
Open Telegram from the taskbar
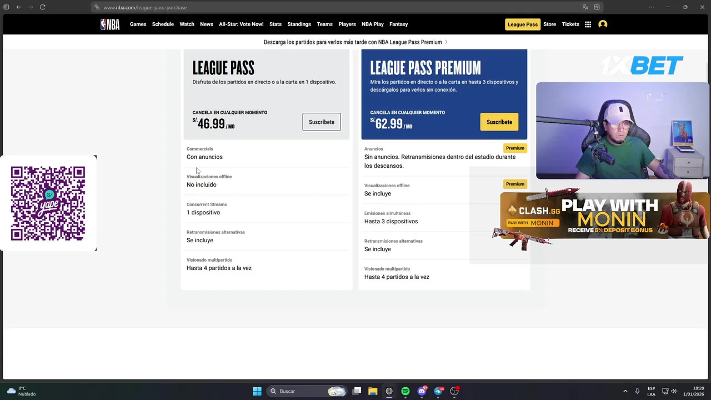pyautogui.click(x=438, y=391)
